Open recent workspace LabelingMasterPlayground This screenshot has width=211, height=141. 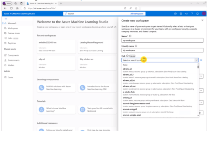tap(97, 47)
